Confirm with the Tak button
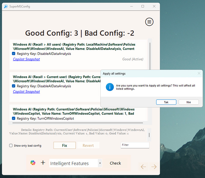Screen dimensions: 205x178 (x=166, y=102)
